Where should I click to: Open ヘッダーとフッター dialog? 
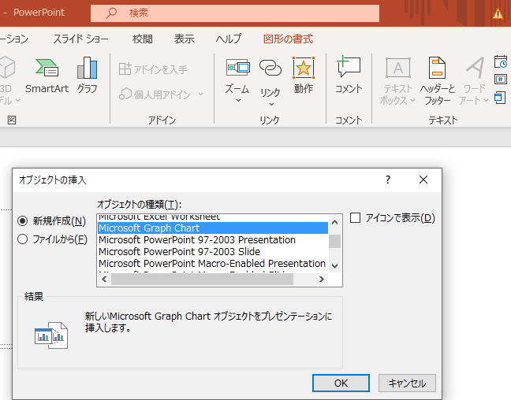(438, 81)
